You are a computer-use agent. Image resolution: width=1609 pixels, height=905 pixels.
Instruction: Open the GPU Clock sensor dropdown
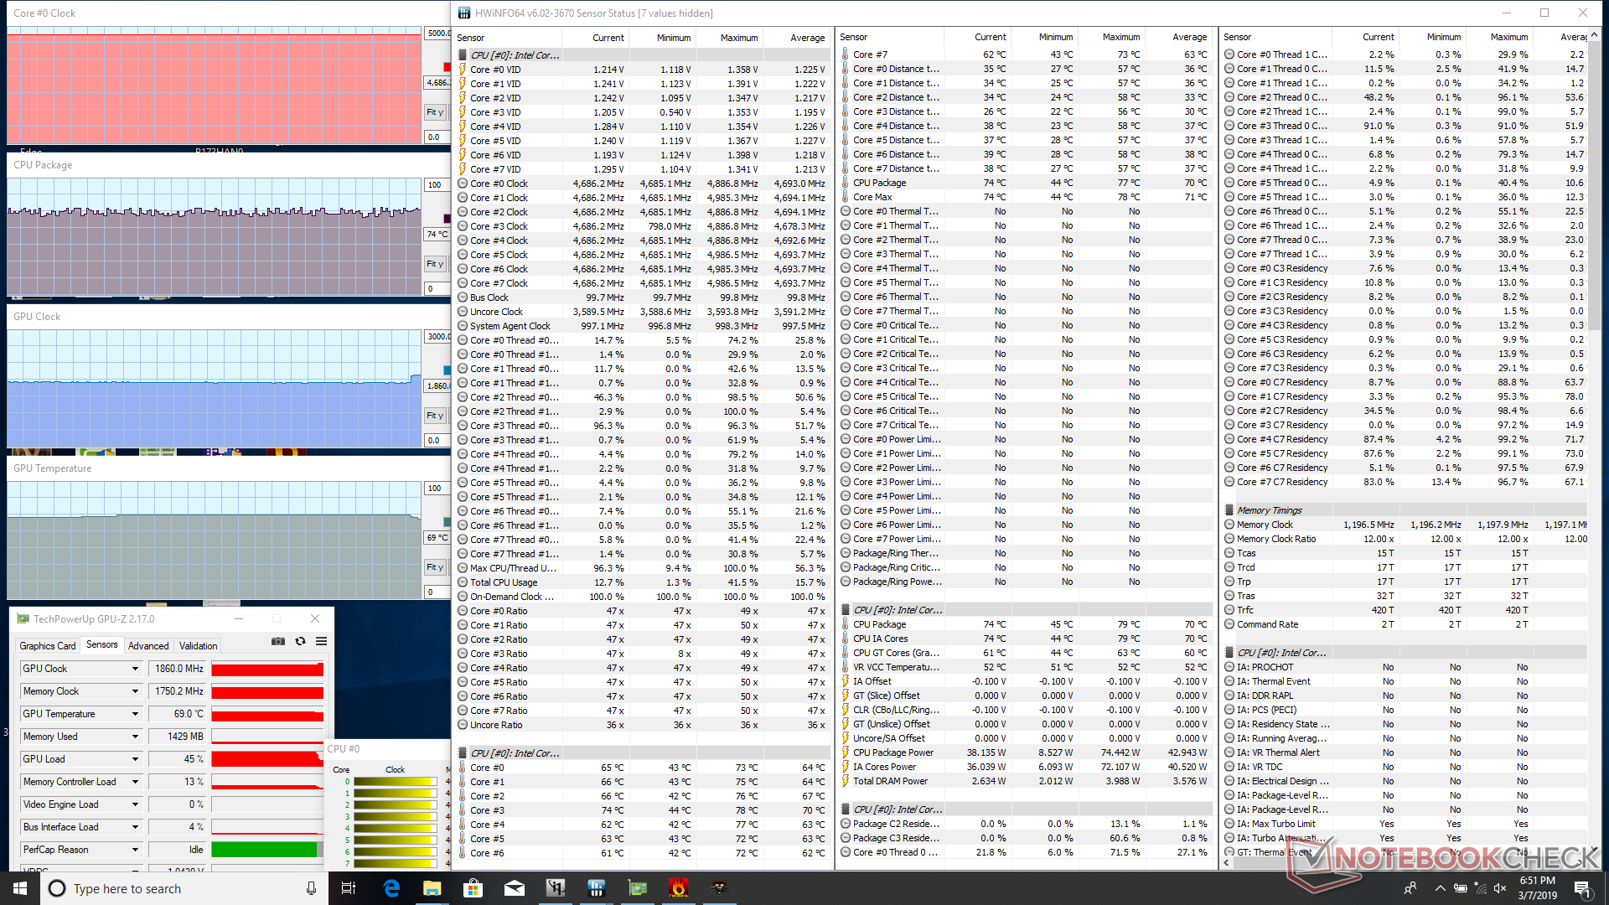[135, 669]
